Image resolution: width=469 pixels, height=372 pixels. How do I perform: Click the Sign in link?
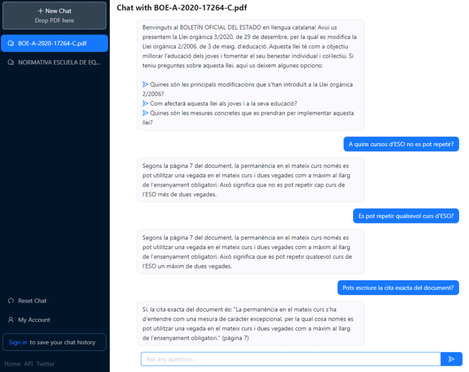click(x=18, y=342)
